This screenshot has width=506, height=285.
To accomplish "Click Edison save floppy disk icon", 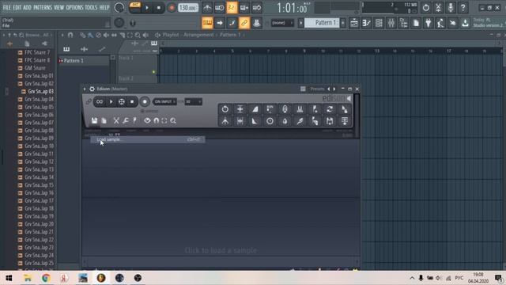I will (x=94, y=120).
